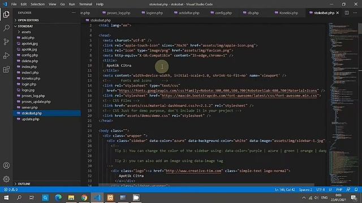The width and height of the screenshot is (362, 203).
Task: Click the cursor position Ln Col status
Action: tap(285, 189)
